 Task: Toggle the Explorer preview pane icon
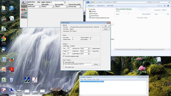165,6
